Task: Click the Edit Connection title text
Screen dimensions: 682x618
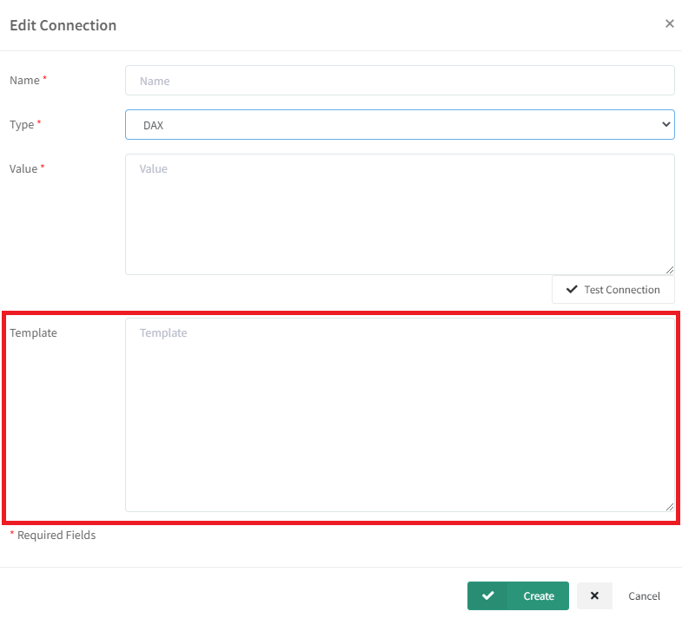Action: [x=63, y=25]
